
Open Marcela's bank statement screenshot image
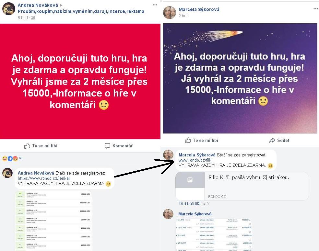214,235
